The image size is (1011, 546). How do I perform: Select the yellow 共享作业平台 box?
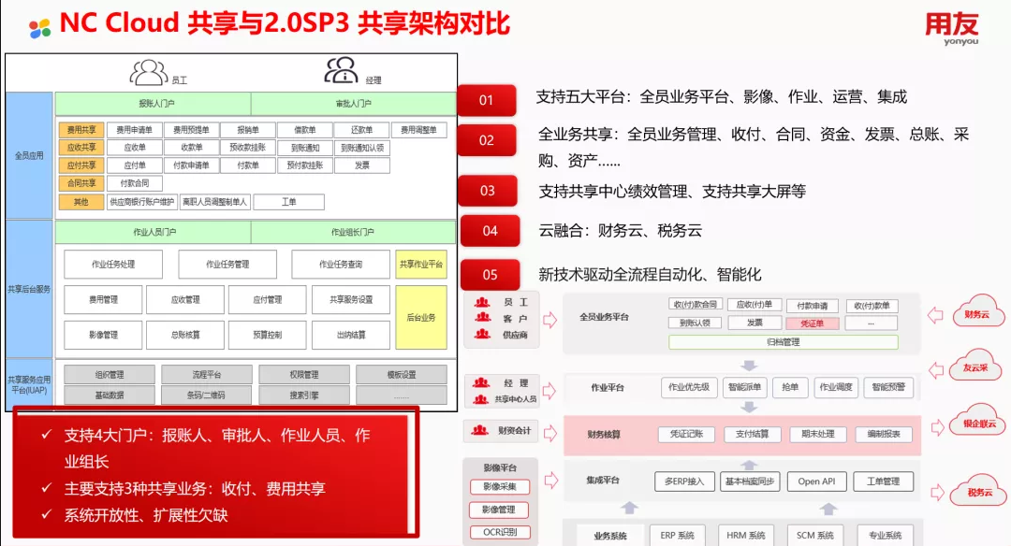[x=421, y=264]
